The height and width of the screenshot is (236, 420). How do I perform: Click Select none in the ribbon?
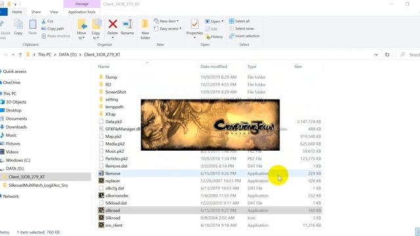tap(241, 28)
